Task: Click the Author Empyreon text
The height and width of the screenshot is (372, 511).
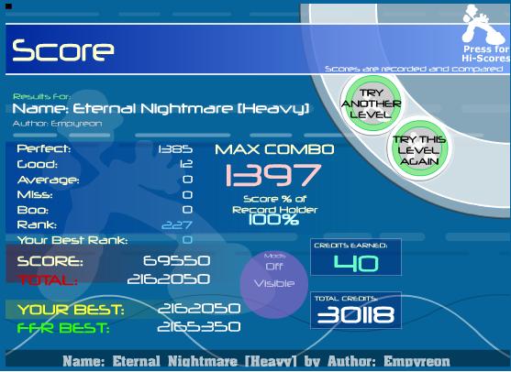Action: coord(58,124)
